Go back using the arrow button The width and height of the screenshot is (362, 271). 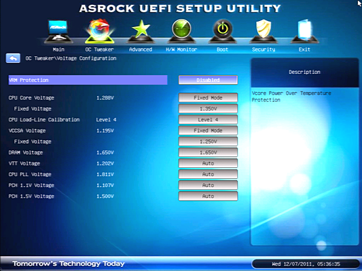13,58
